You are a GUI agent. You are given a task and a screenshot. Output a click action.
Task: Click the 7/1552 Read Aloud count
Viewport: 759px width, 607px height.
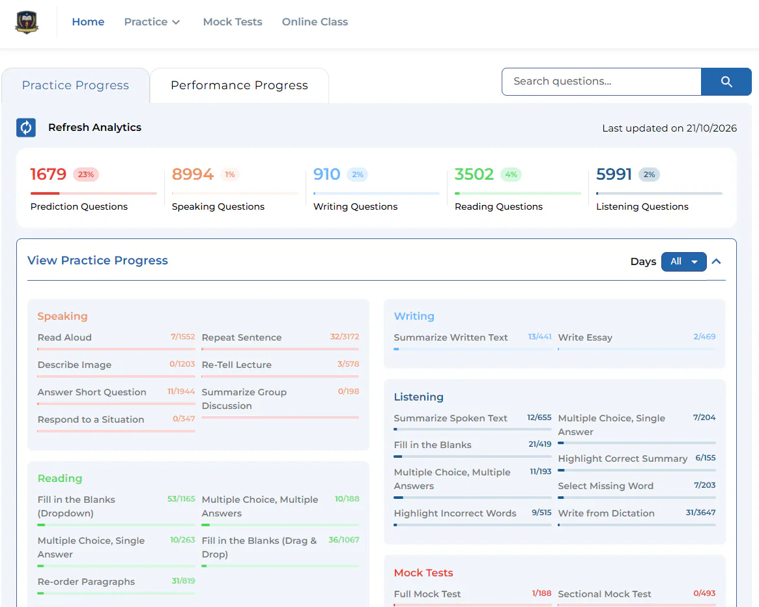point(183,337)
